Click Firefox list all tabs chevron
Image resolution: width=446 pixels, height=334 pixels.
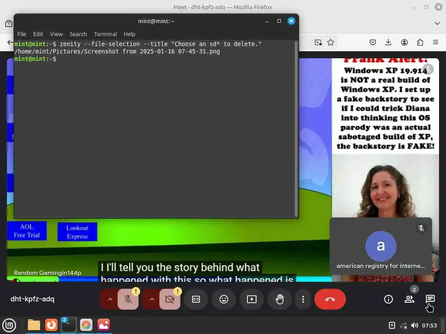437,23
